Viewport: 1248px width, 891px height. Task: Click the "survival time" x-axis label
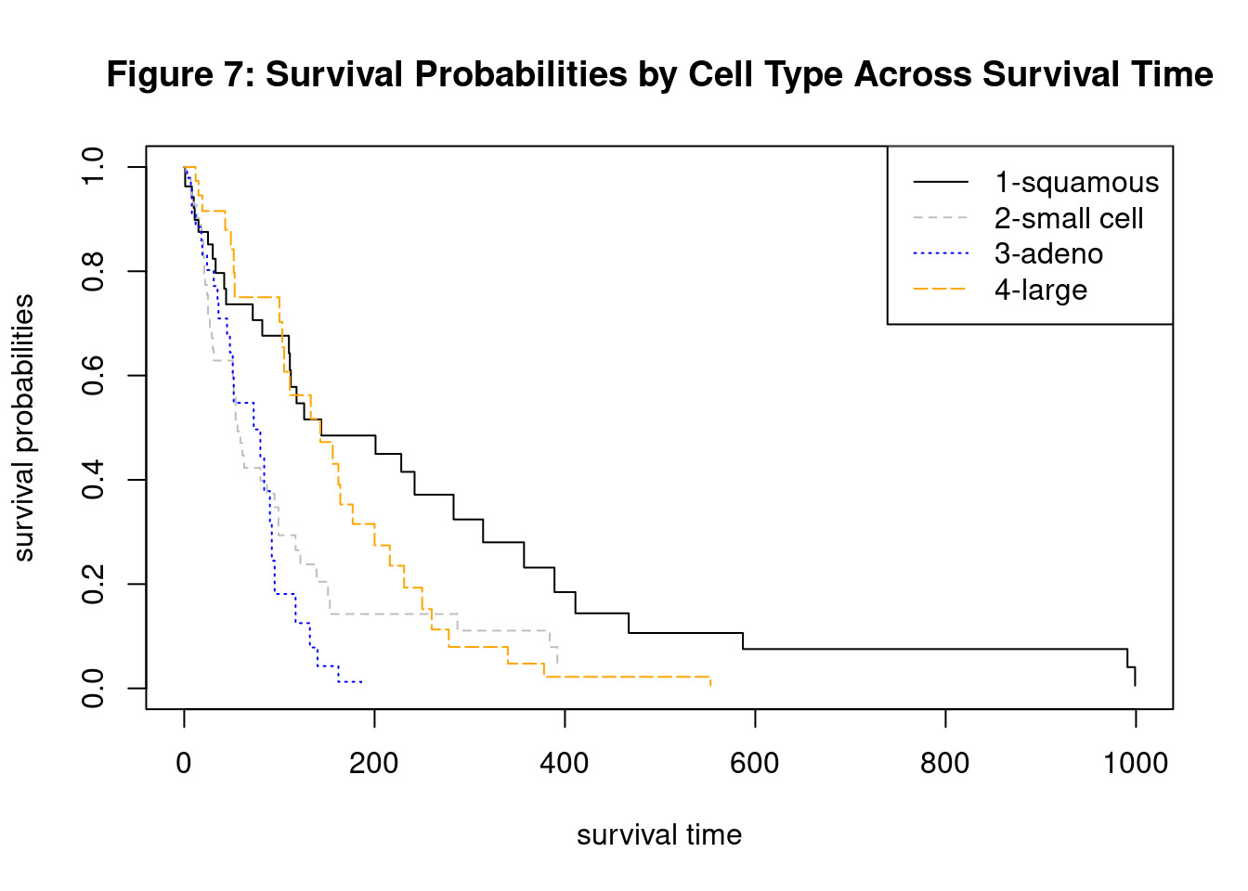pos(659,835)
